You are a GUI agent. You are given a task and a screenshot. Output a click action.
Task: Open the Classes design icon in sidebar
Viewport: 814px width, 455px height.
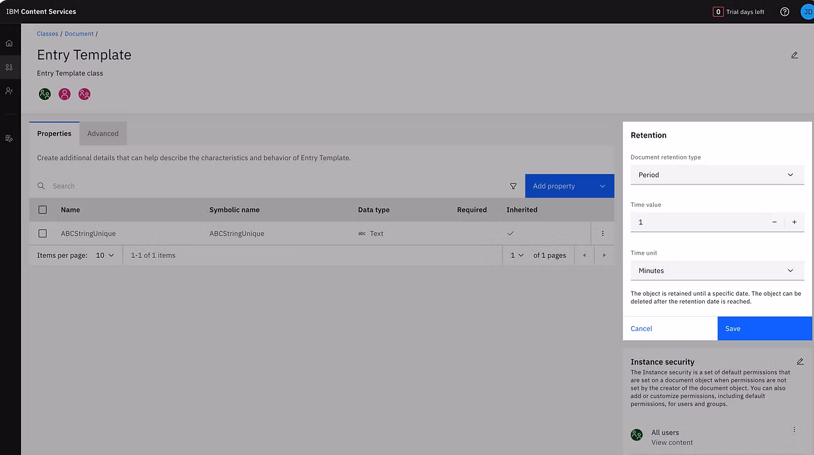click(x=9, y=67)
